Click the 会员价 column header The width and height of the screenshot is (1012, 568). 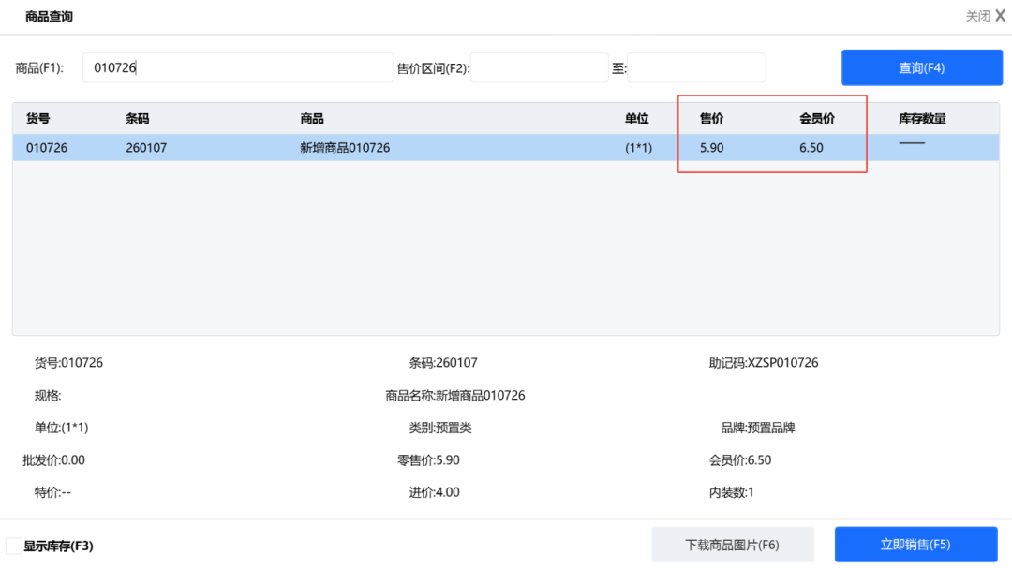pyautogui.click(x=817, y=119)
